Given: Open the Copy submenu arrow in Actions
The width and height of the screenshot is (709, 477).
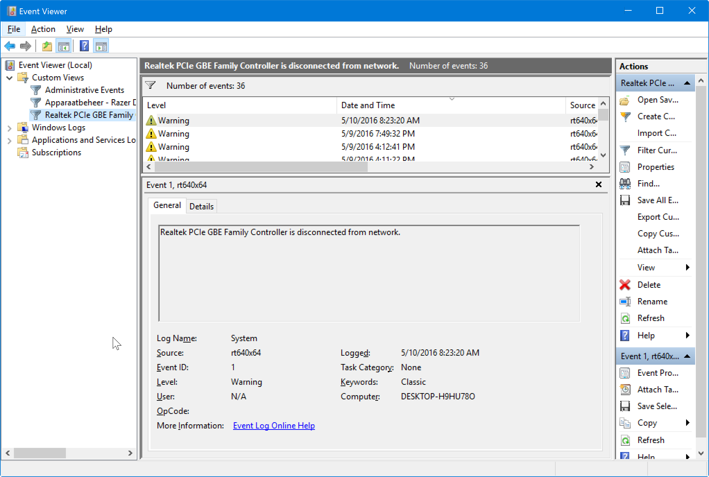Looking at the screenshot, I should (x=687, y=423).
